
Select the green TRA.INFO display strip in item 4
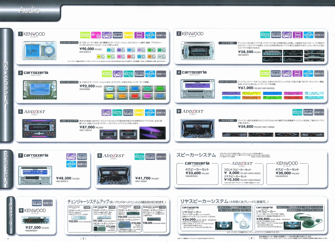coord(272,98)
